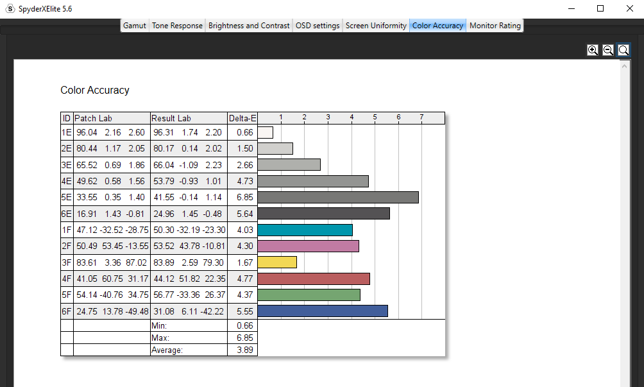Viewport: 644px width, 387px height.
Task: Click the cyan 1F color bar
Action: click(x=305, y=230)
